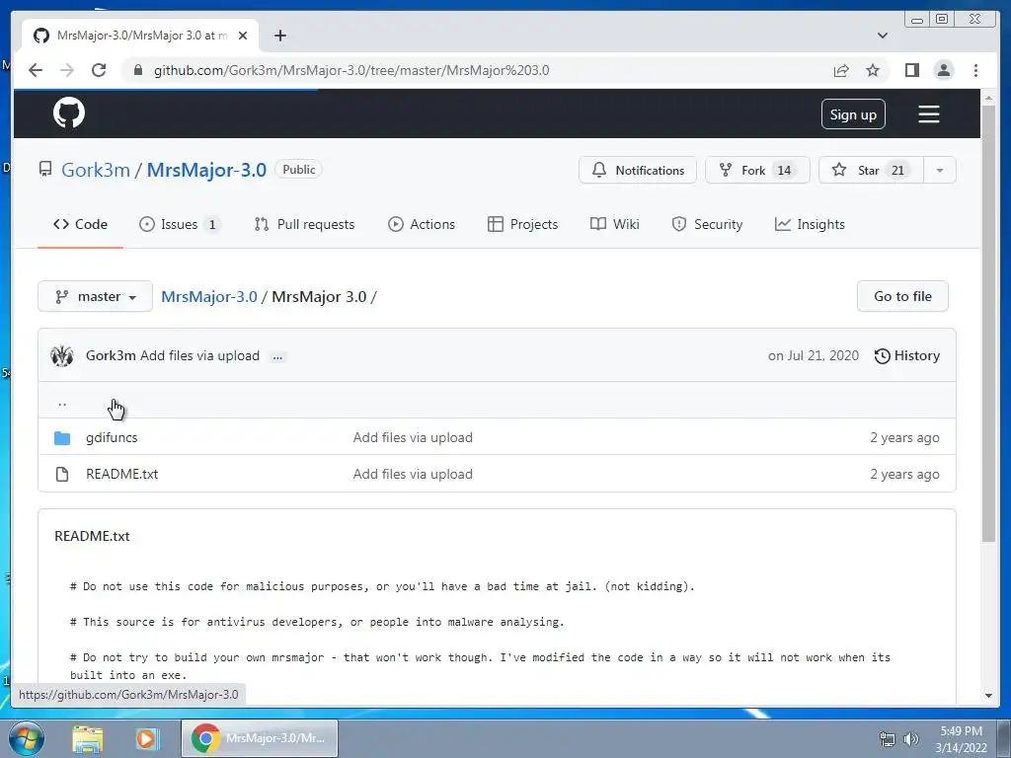Open the Windows Start menu

pyautogui.click(x=27, y=738)
